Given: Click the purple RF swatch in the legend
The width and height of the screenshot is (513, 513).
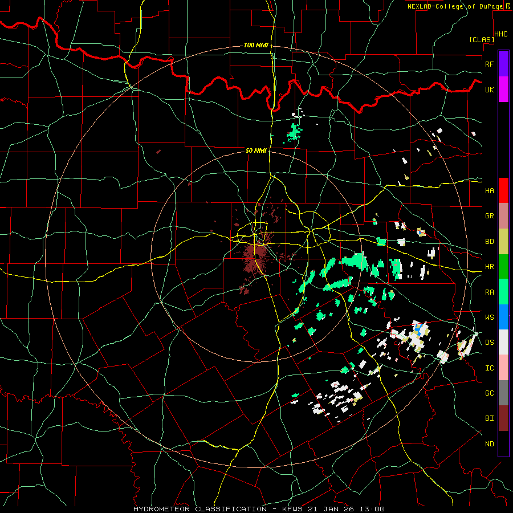Looking at the screenshot, I should pyautogui.click(x=503, y=64).
